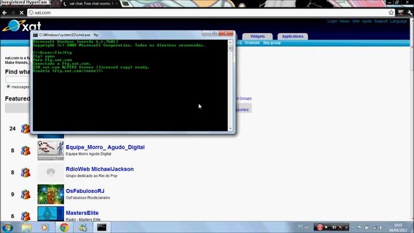Viewport: 414px width, 233px height.
Task: Open Windows Live Messenger taskbar icon
Action: [83, 227]
